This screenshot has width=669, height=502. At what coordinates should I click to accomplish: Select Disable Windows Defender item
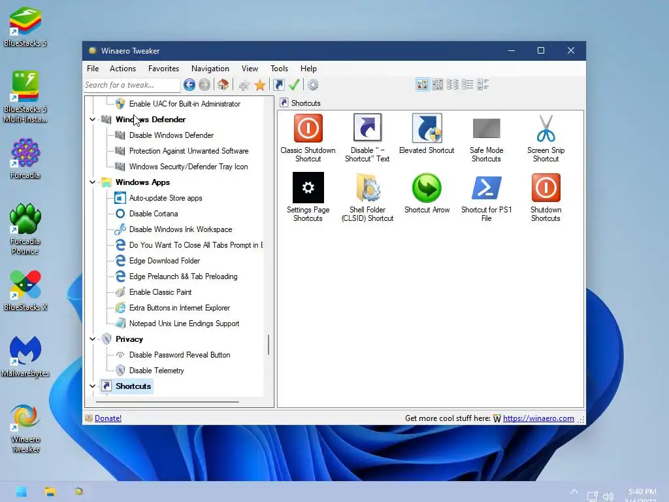[172, 135]
